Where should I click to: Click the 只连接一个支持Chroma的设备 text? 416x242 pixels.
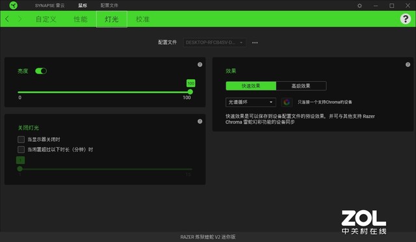(325, 102)
